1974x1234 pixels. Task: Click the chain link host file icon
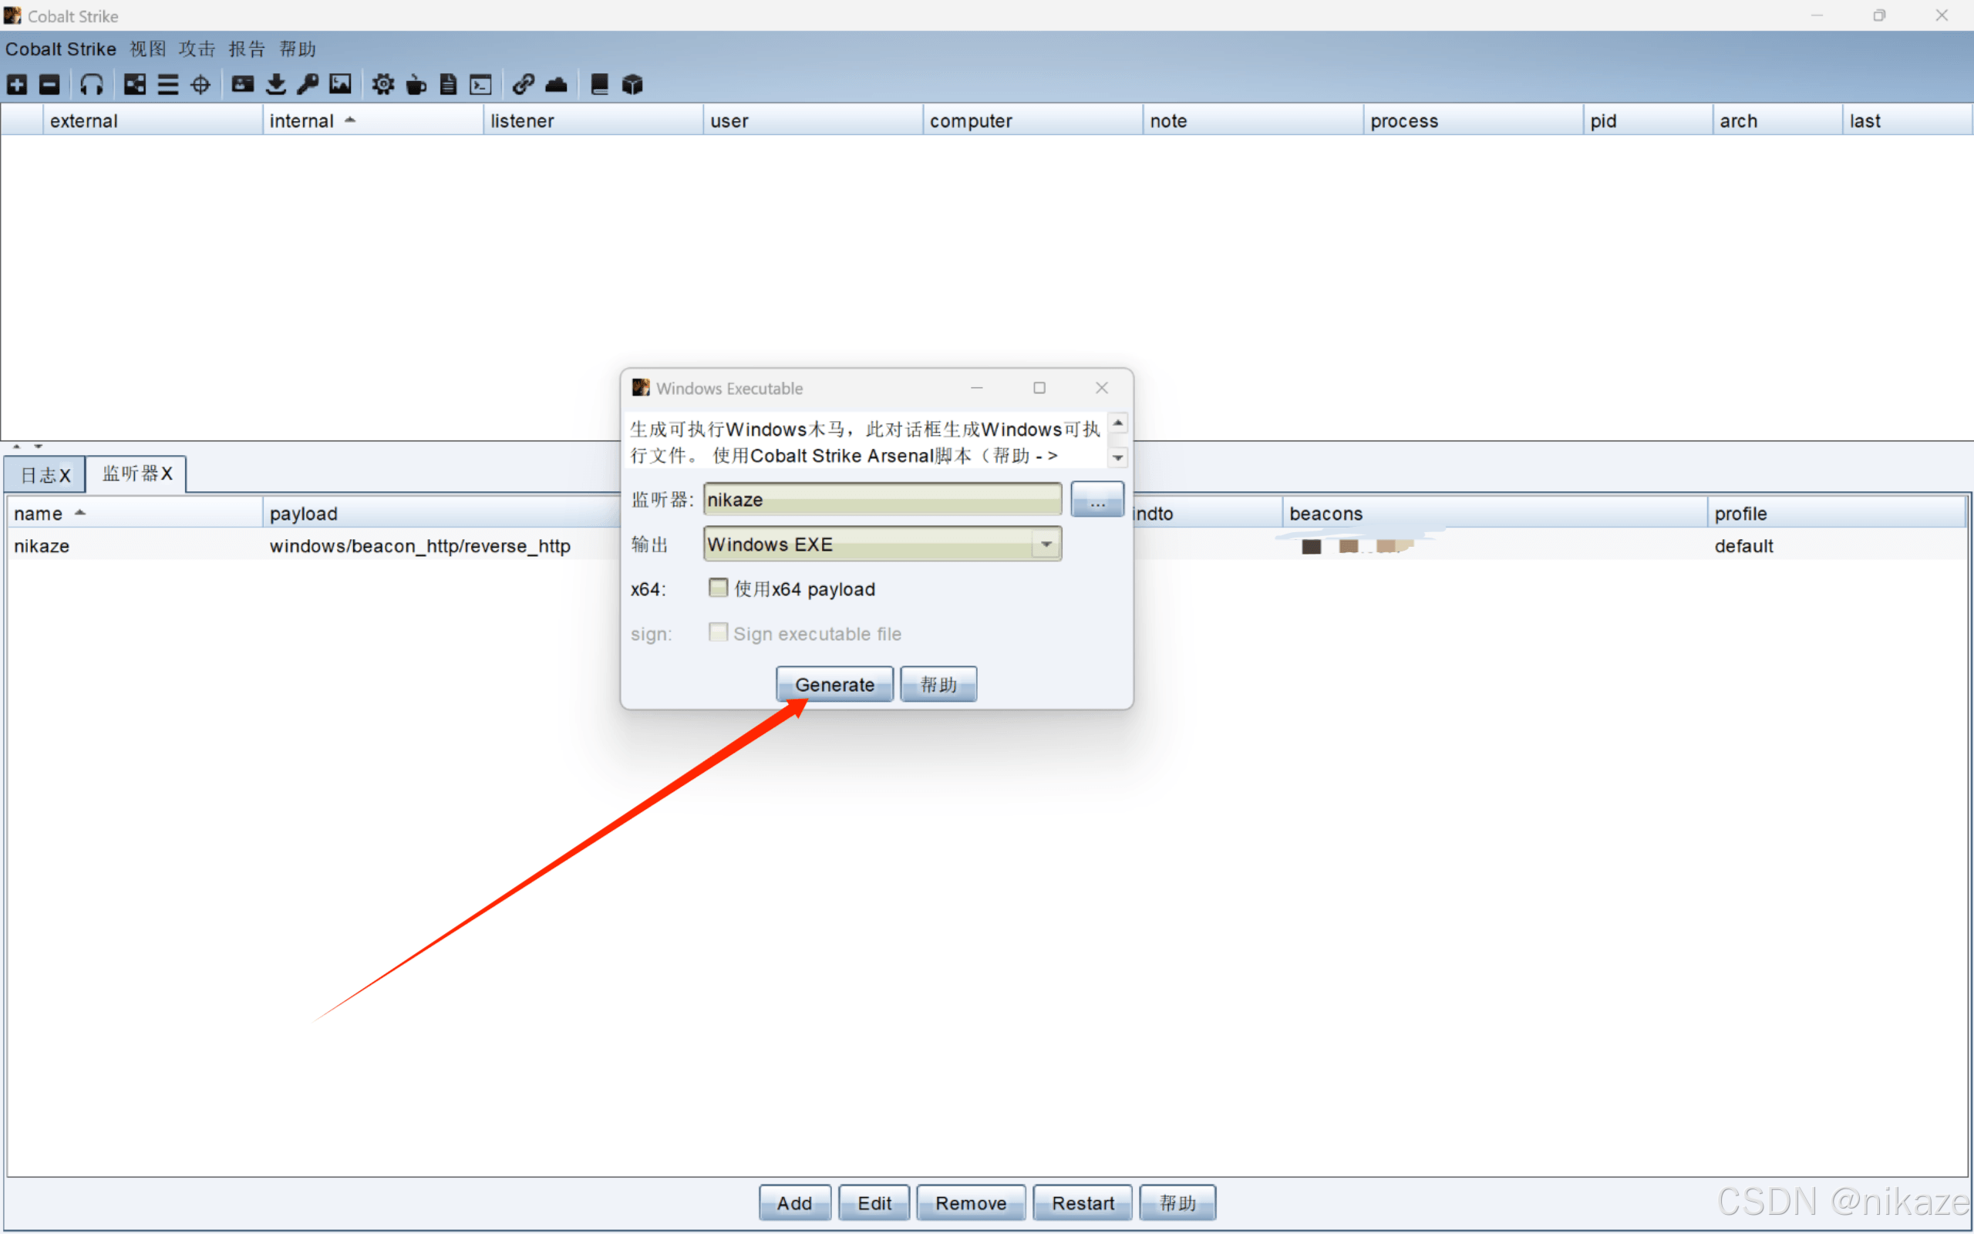point(523,85)
